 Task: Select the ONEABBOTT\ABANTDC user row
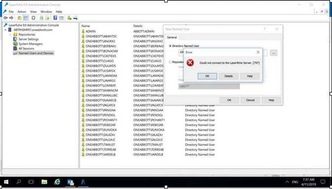(x=101, y=36)
